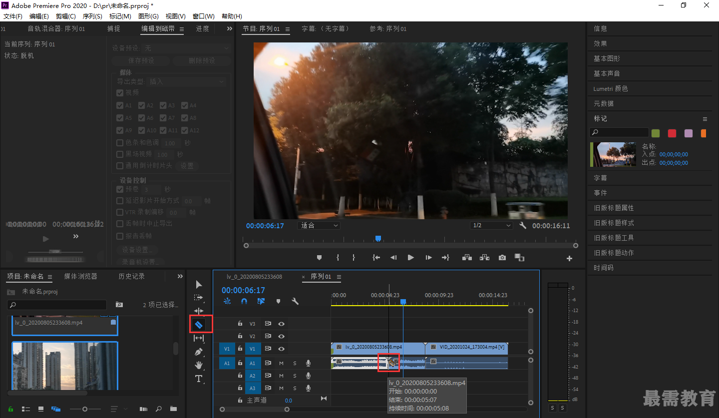
Task: Open the 效果 panel
Action: 600,43
